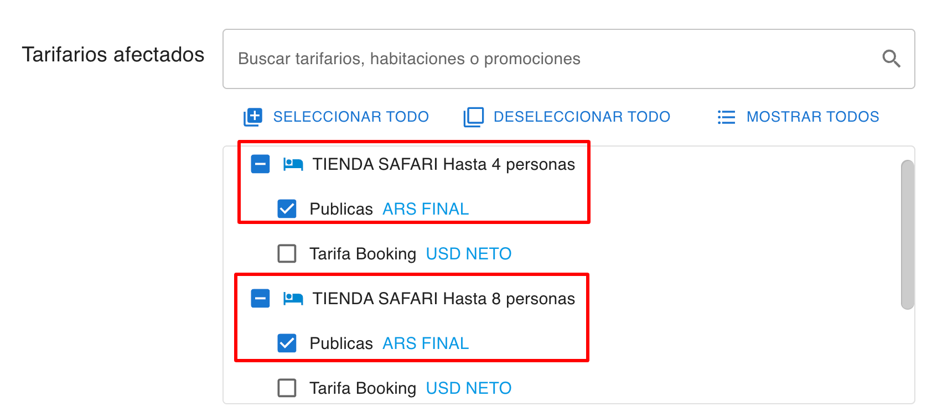Click bed icon for TIENDA SAFARI Hasta 8 personas
932x417 pixels.
point(293,299)
